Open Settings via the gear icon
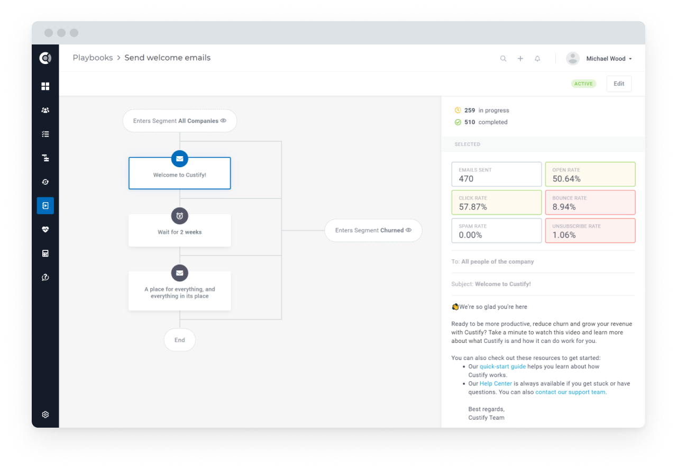The width and height of the screenshot is (677, 470). [45, 414]
